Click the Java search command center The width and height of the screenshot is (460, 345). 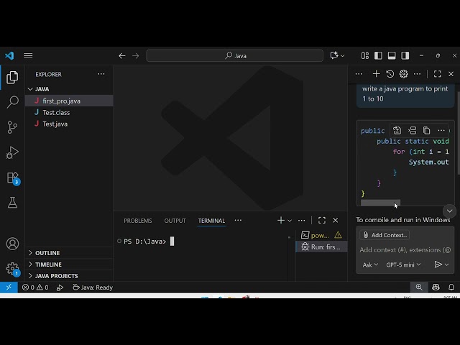[235, 56]
